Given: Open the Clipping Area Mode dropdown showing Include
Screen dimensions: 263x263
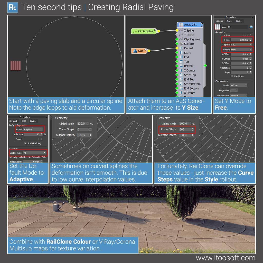Looking at the screenshot, I should click(239, 85).
